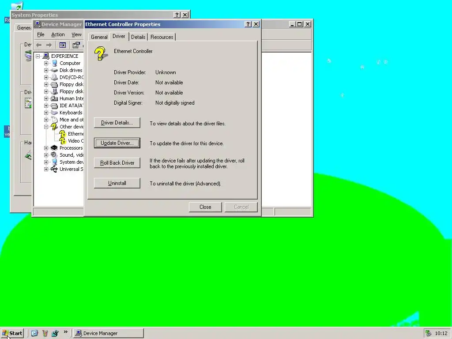Image resolution: width=452 pixels, height=339 pixels.
Task: Collapse the EXPERIENCE root node
Action: tap(38, 56)
